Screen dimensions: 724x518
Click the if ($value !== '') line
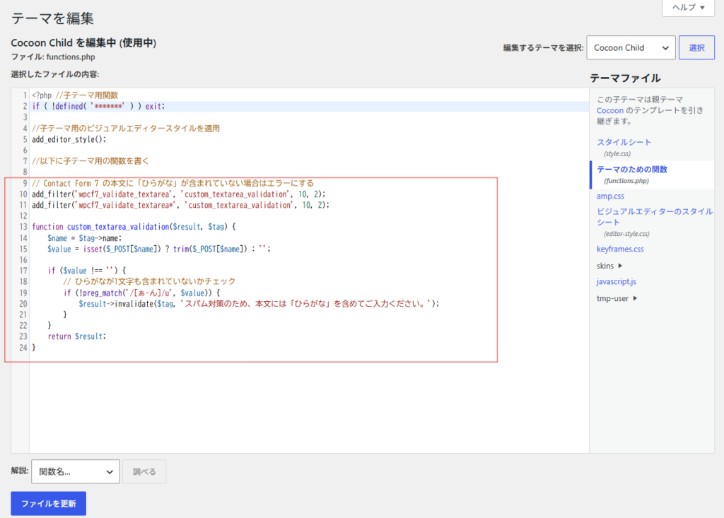[x=87, y=271]
